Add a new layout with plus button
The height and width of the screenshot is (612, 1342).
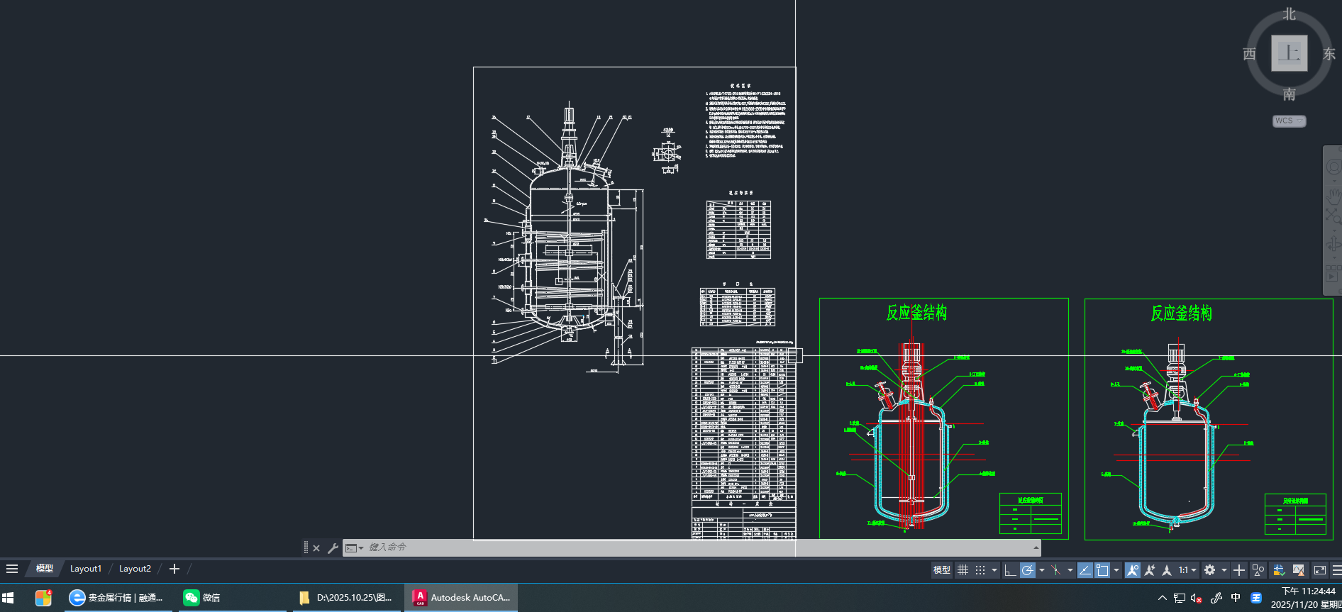(x=174, y=569)
